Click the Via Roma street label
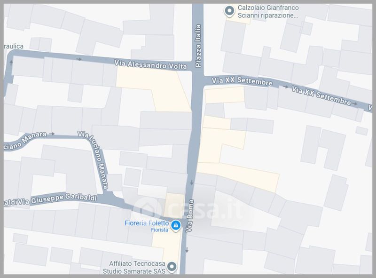This screenshot has height=278, width=376. coord(189,216)
